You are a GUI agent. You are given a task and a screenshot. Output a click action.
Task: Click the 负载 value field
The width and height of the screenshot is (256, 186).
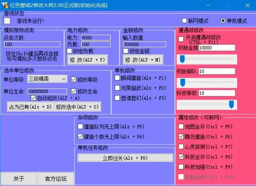tap(96, 44)
